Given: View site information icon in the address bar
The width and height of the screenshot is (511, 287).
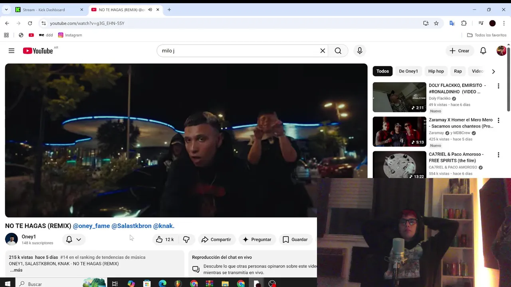Looking at the screenshot, I should point(44,23).
